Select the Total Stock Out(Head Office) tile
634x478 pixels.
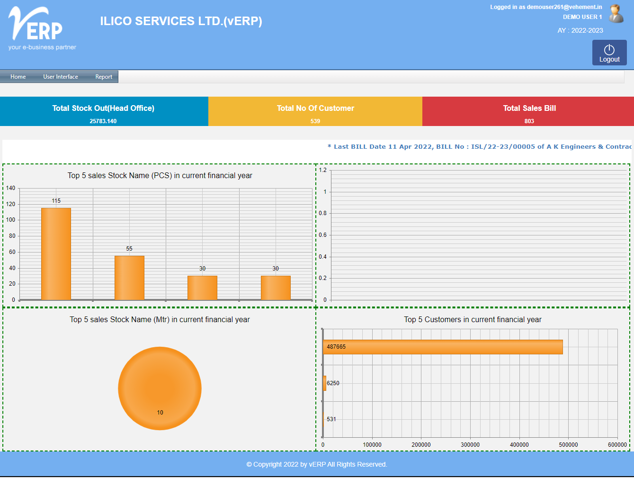pyautogui.click(x=104, y=111)
